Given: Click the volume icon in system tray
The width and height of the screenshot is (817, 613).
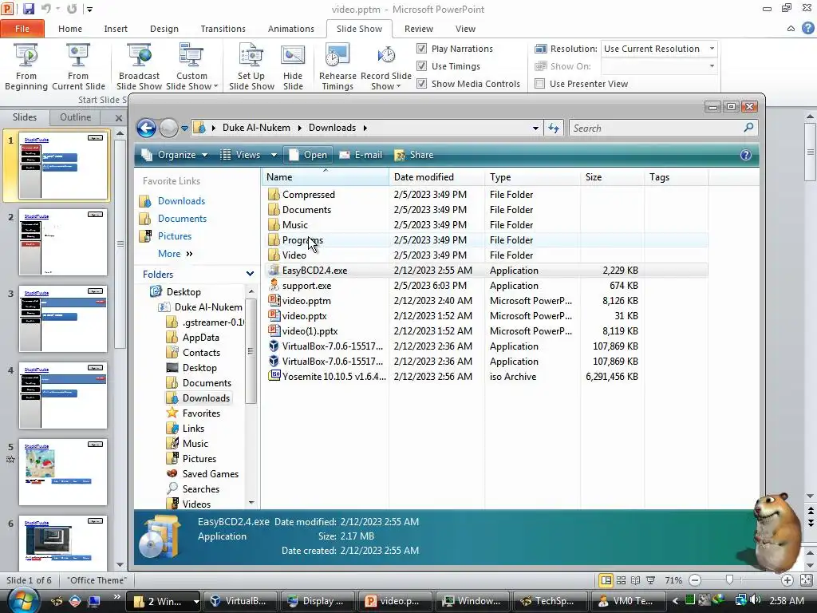Looking at the screenshot, I should (x=755, y=600).
